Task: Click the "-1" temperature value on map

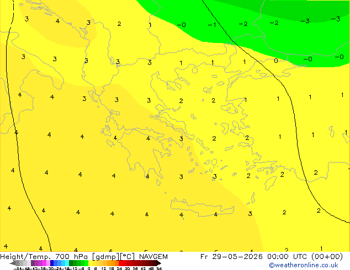Action: click(212, 25)
